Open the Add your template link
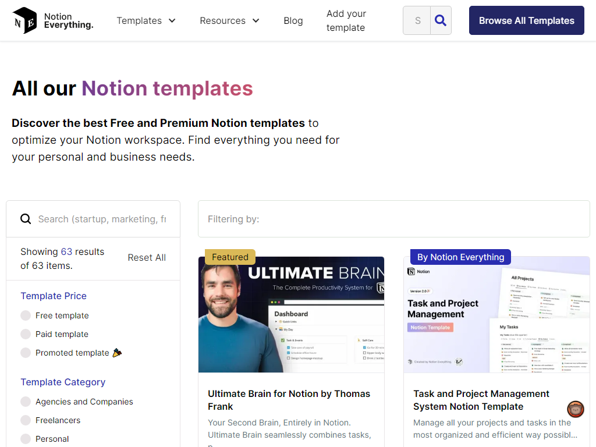The image size is (596, 447). click(x=346, y=20)
